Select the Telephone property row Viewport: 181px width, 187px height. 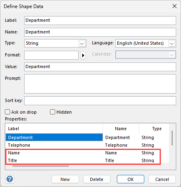point(87,145)
